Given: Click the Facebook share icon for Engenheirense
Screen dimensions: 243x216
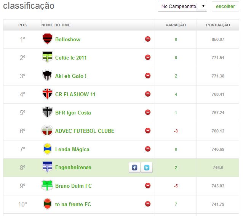Looking at the screenshot, I should pyautogui.click(x=134, y=168).
